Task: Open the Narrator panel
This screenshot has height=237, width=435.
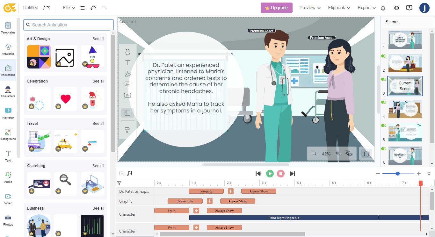Action: click(8, 113)
